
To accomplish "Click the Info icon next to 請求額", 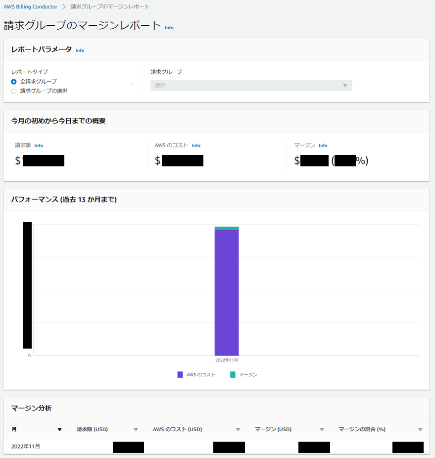I will coord(39,145).
